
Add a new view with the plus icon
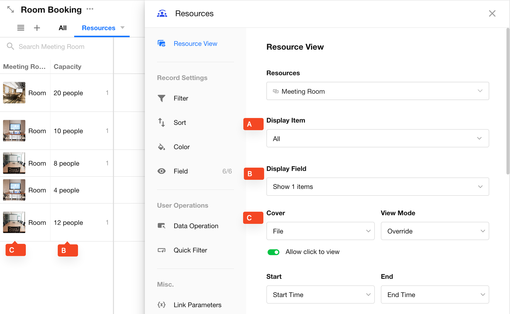coord(37,28)
